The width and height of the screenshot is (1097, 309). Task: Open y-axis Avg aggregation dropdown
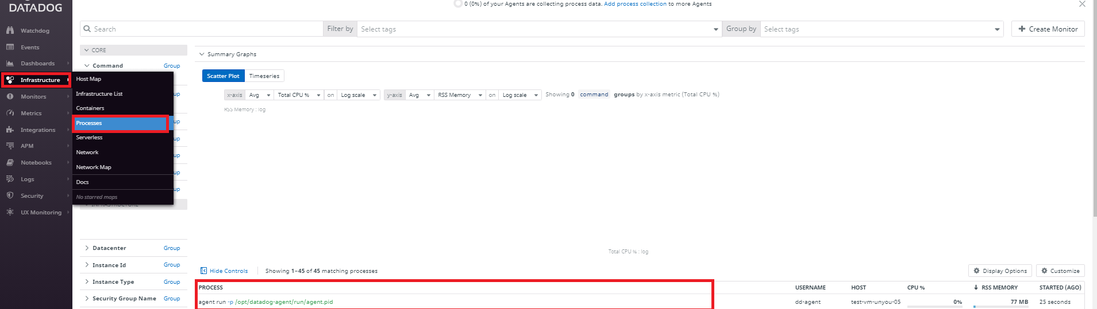419,95
